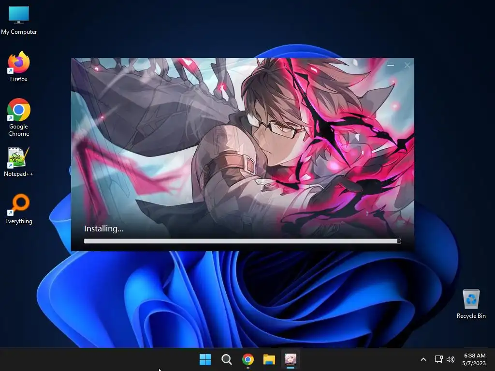Close the installer window
This screenshot has width=495, height=371.
click(407, 65)
